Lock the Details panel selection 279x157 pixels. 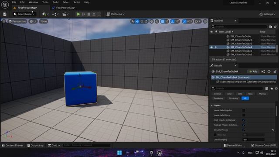tap(275, 72)
